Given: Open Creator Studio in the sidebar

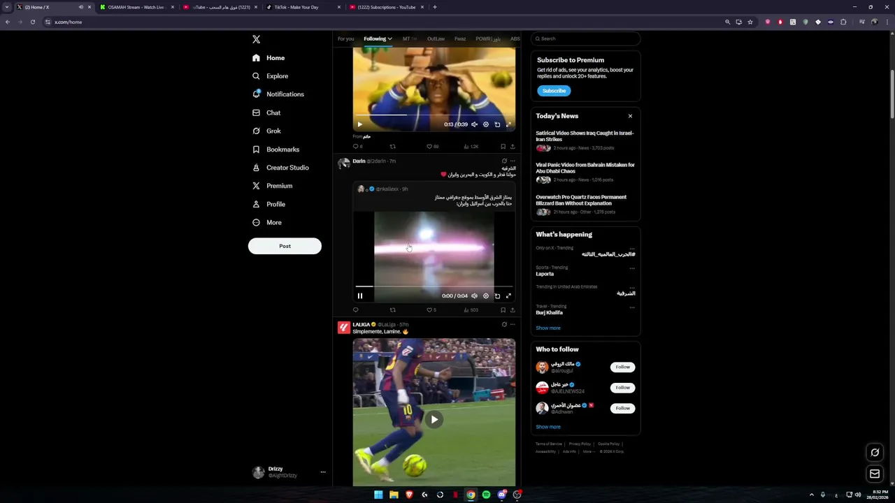Looking at the screenshot, I should (280, 168).
